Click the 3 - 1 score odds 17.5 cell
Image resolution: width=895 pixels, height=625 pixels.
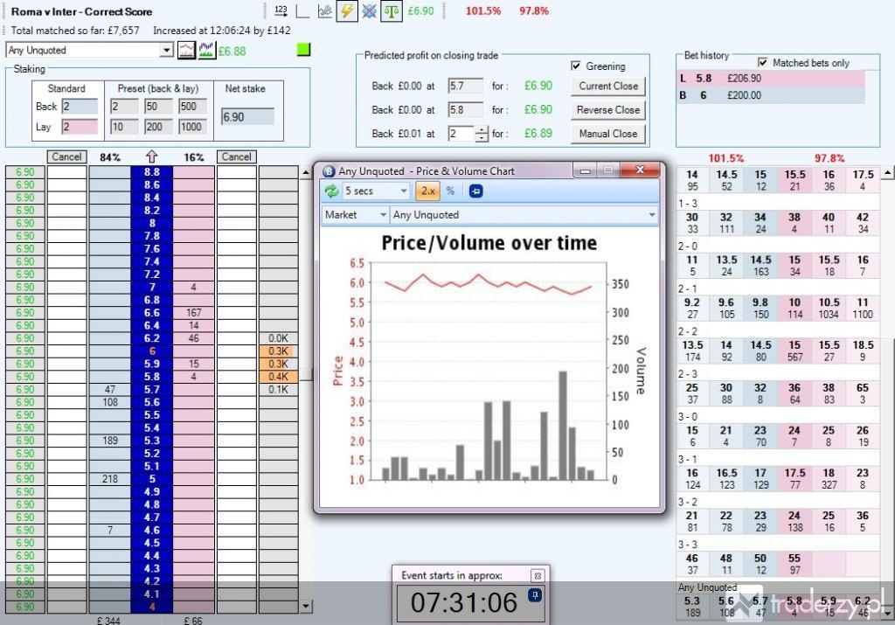[x=794, y=479]
